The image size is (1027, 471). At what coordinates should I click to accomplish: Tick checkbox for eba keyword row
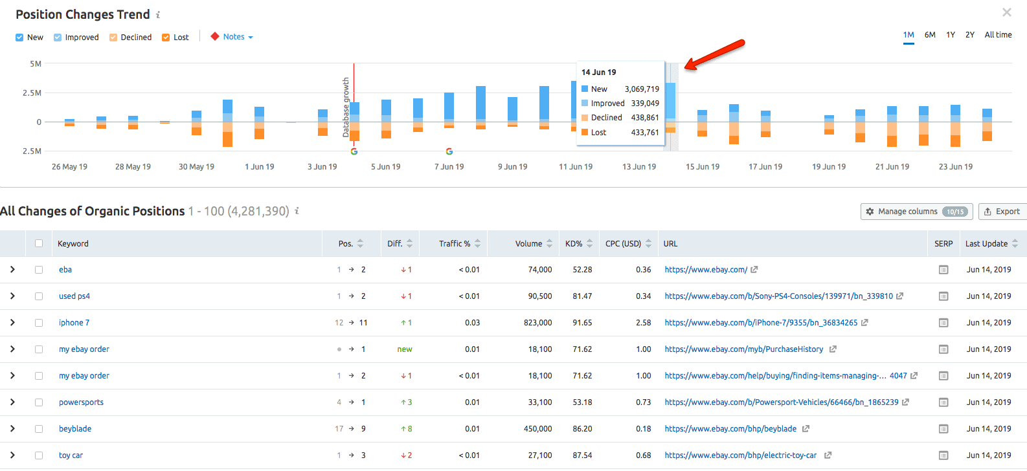coord(39,270)
